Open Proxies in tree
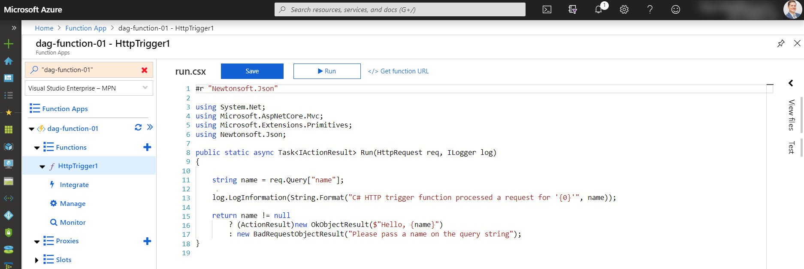 click(67, 241)
